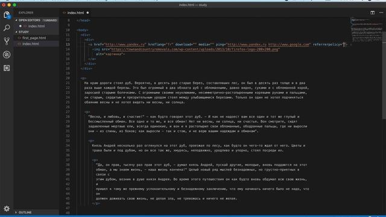Click the closing head tag on line 8

click(83, 20)
